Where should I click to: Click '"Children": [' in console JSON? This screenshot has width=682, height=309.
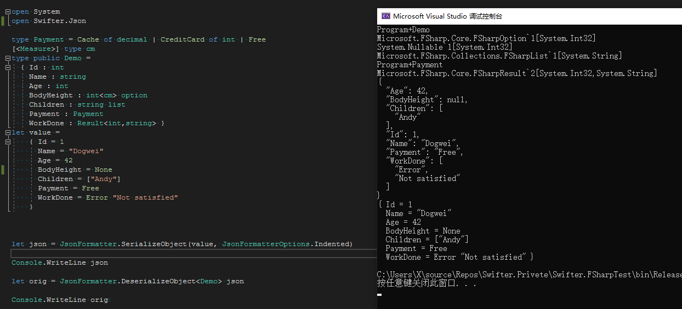tap(414, 108)
